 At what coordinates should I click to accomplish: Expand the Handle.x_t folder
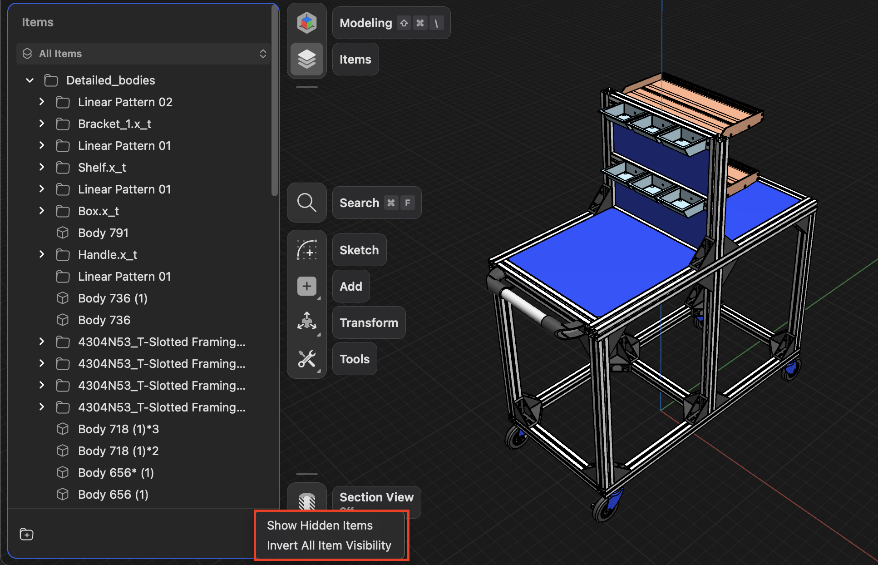pyautogui.click(x=42, y=254)
